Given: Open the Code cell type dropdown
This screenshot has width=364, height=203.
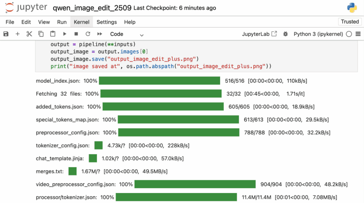Looking at the screenshot, I should 127,34.
